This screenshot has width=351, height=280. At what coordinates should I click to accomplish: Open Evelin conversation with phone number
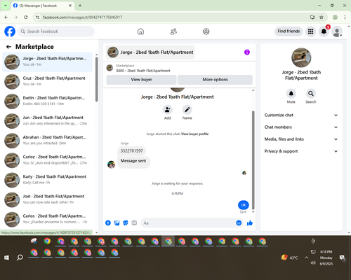pos(47,101)
